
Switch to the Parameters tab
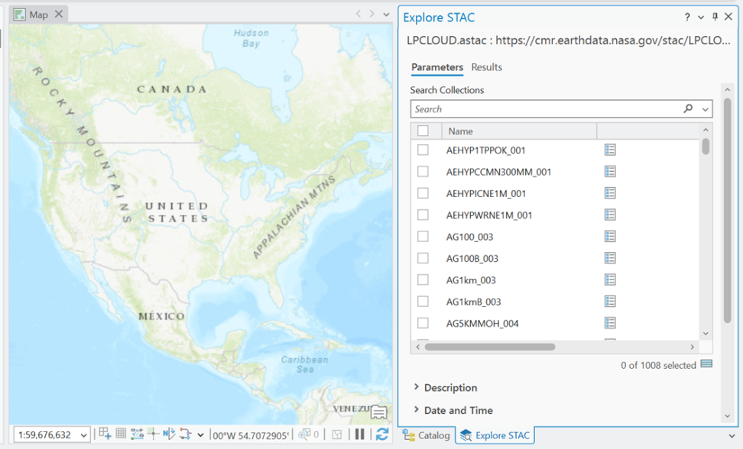[437, 67]
